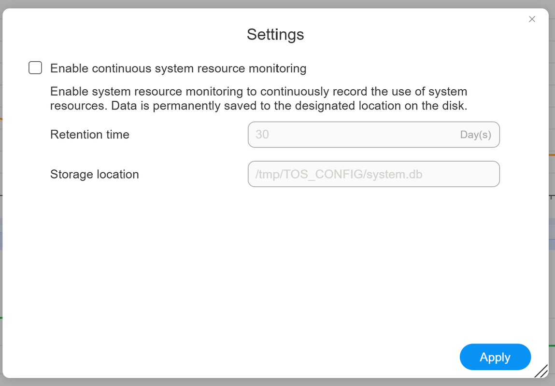Click the monitoring description paragraph text

(259, 98)
